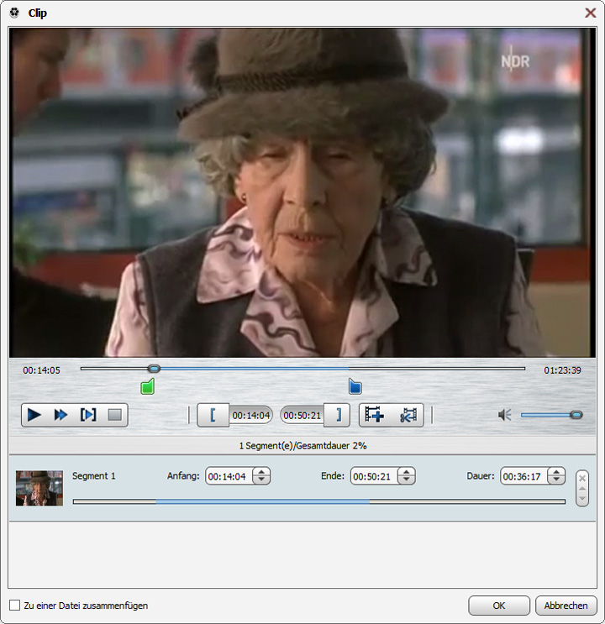Set clip end with right bracket button

(337, 415)
